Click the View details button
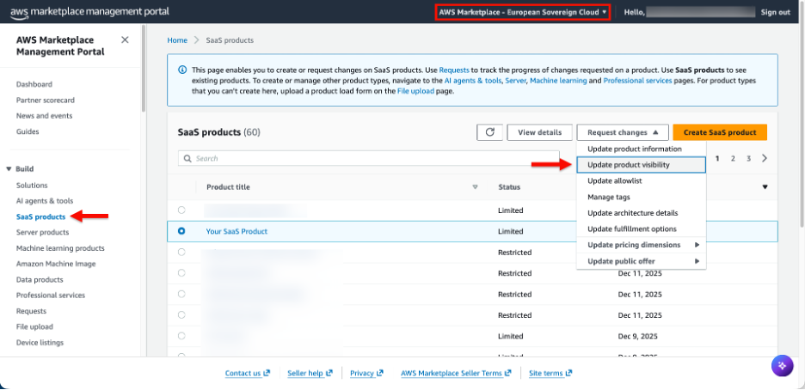Image resolution: width=805 pixels, height=390 pixels. pos(539,132)
